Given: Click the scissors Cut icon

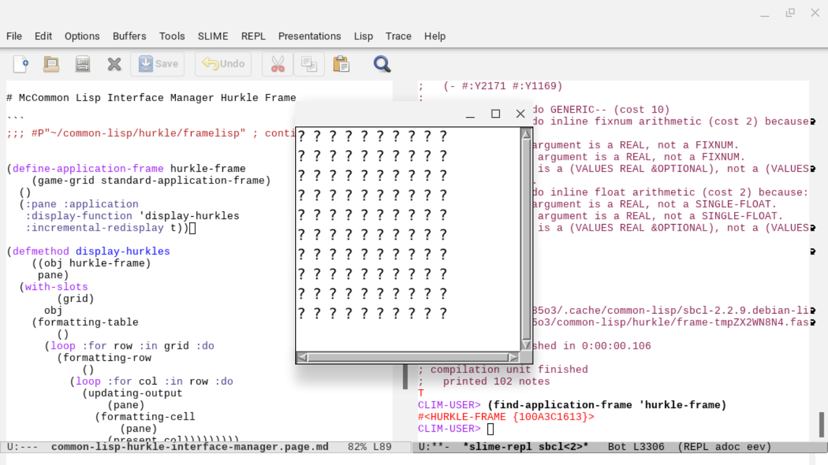Looking at the screenshot, I should pyautogui.click(x=278, y=64).
